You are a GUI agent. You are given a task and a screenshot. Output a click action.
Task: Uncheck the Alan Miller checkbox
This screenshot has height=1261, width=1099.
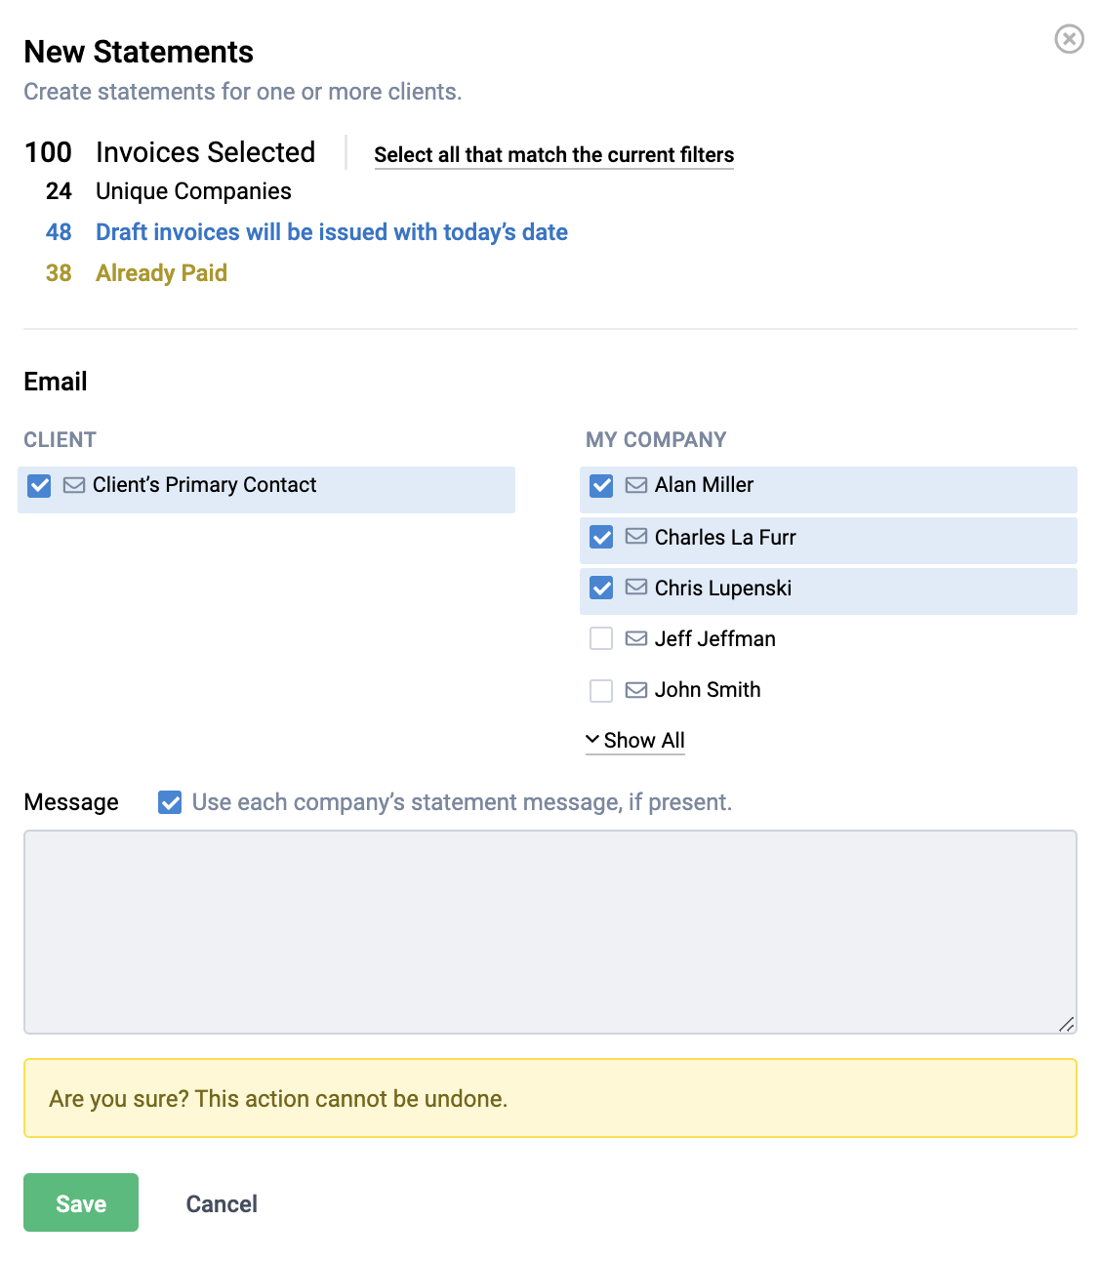(601, 485)
